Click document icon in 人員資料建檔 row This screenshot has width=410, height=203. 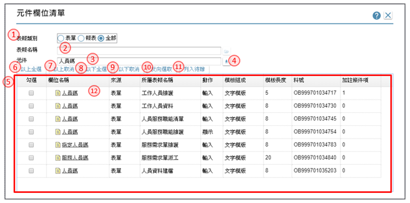58,171
